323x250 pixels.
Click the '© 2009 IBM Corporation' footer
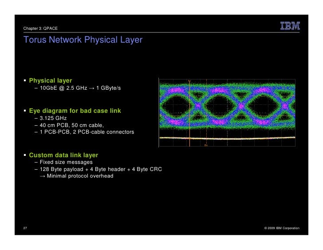point(282,228)
